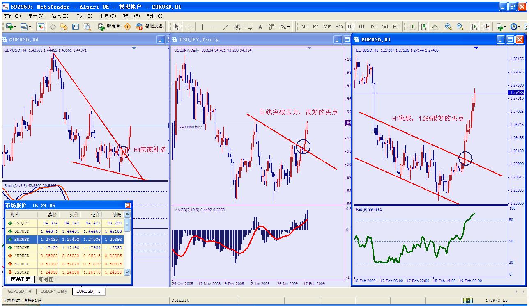The height and width of the screenshot is (306, 529).
Task: Select USDCHF row in Market Watch
Action: point(64,248)
